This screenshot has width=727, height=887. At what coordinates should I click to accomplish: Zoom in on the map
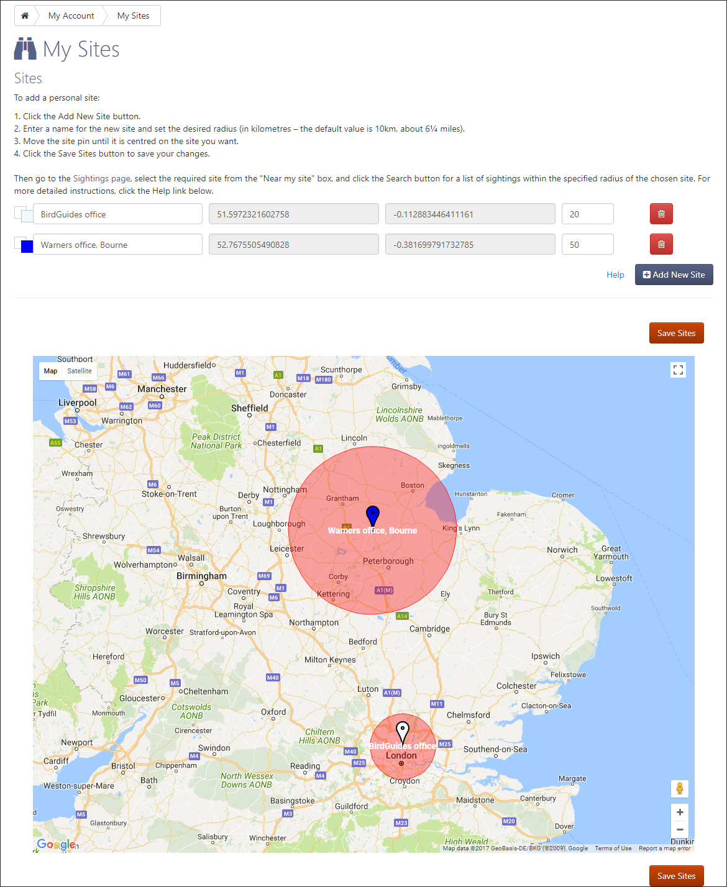[680, 812]
